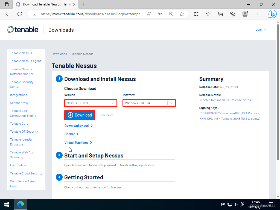Open the zoom out magnifier icon
280x210 pixels.
pos(171,14)
